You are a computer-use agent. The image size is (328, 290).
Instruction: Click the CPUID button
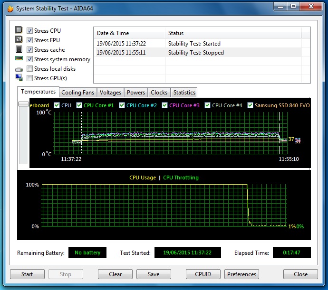click(x=203, y=274)
